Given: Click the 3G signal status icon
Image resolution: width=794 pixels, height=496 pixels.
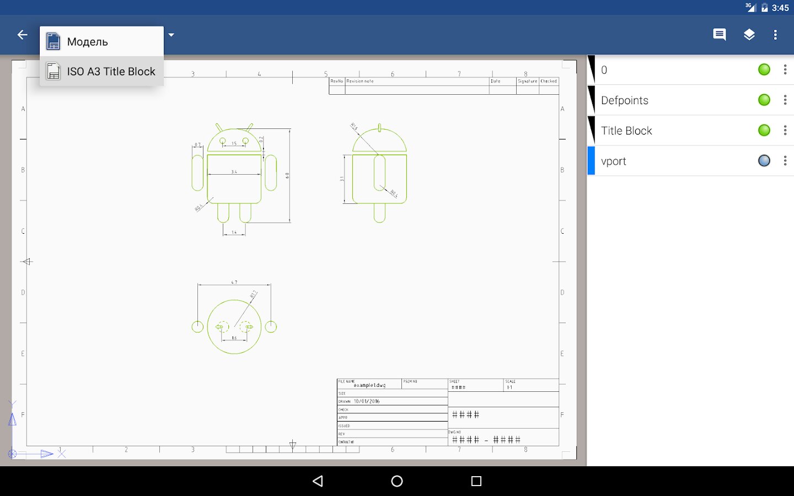Looking at the screenshot, I should (750, 7).
